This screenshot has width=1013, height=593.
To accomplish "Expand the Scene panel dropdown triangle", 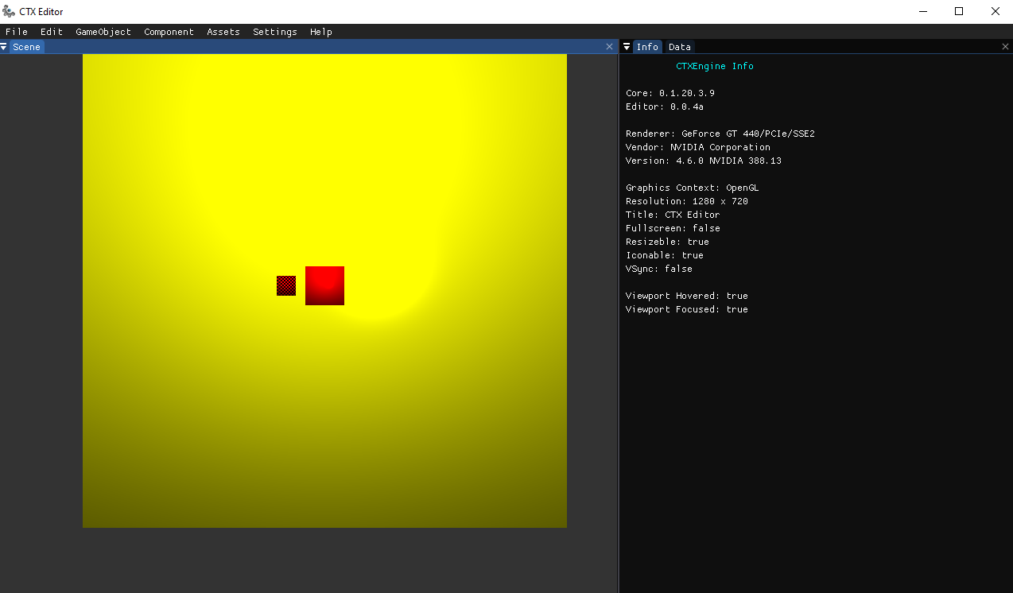I will click(4, 47).
